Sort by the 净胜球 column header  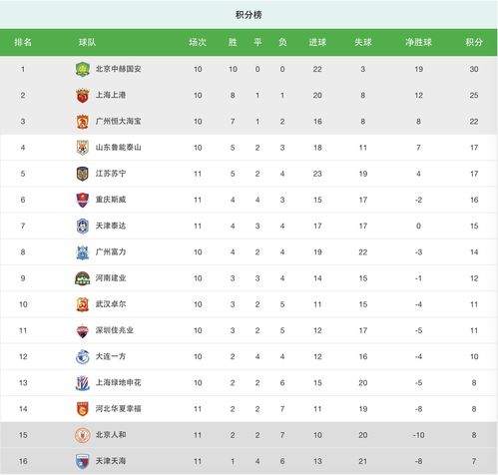point(418,42)
